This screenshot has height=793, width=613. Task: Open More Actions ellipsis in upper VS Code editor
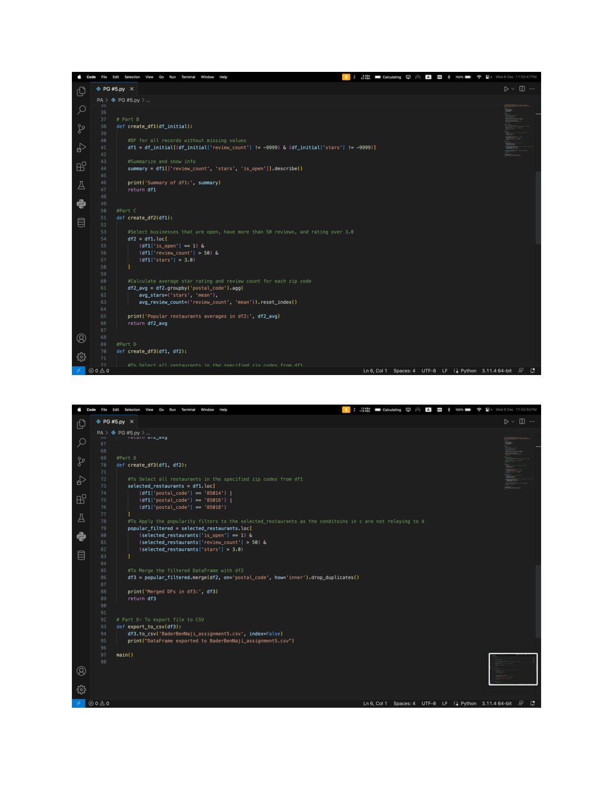click(532, 89)
